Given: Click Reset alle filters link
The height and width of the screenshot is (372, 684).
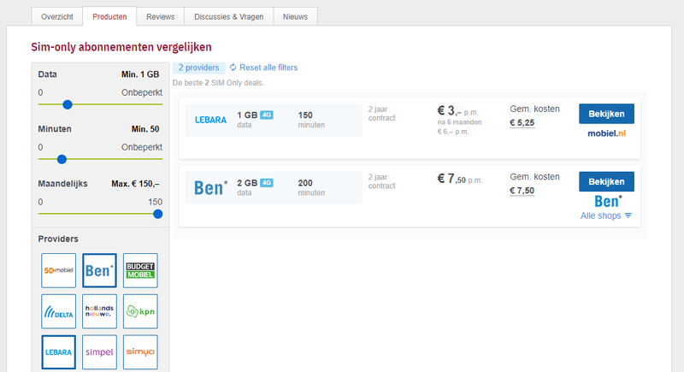Looking at the screenshot, I should tap(268, 68).
